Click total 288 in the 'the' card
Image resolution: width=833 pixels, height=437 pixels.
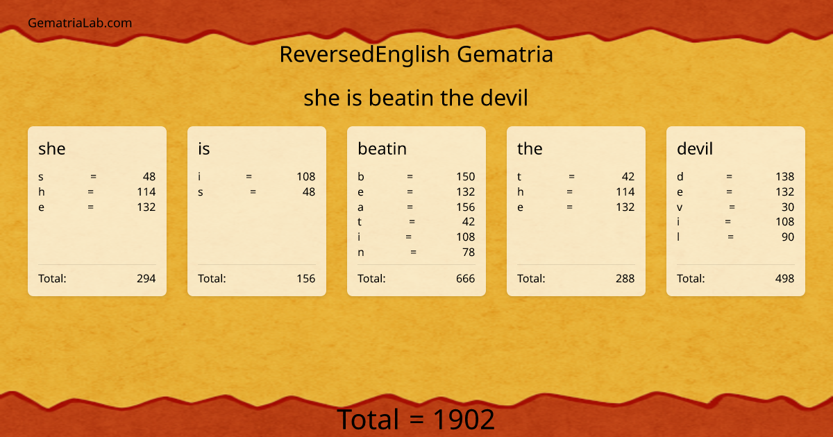click(x=625, y=279)
